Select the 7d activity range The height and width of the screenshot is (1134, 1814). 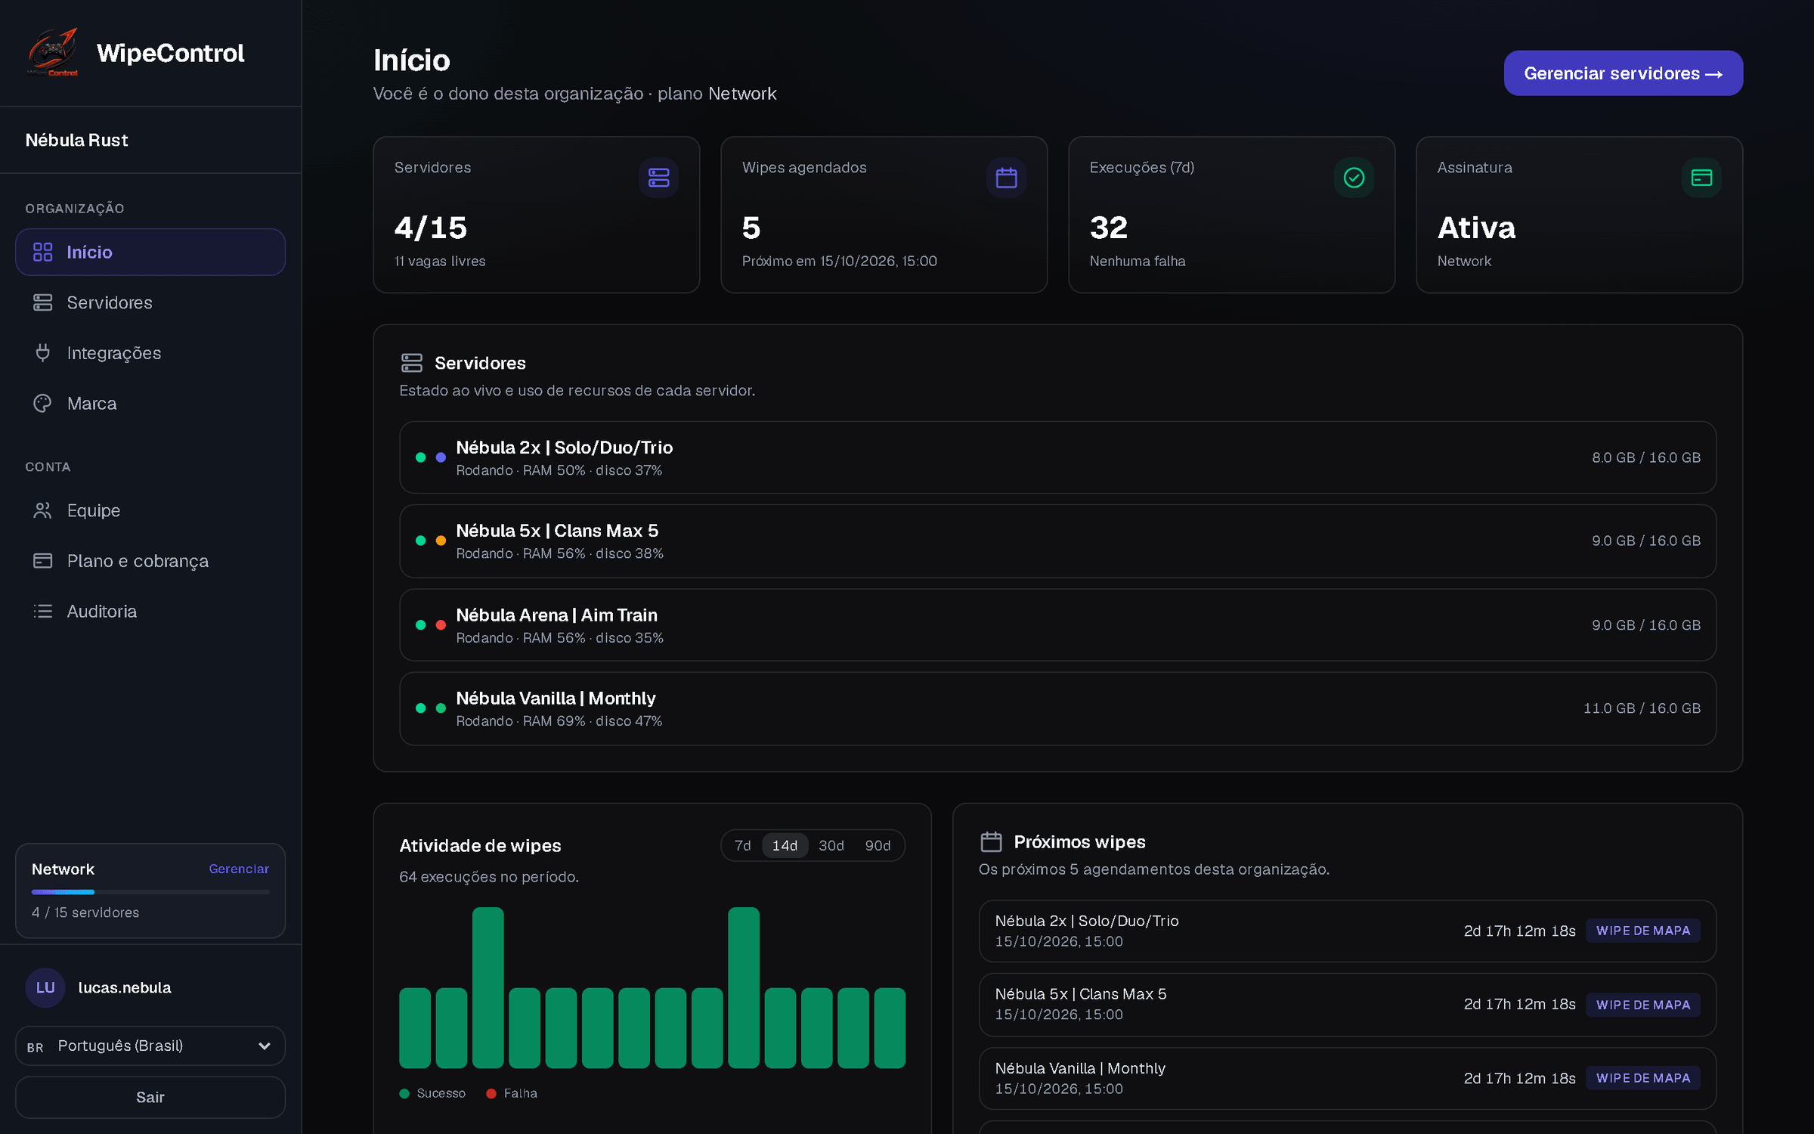tap(742, 845)
